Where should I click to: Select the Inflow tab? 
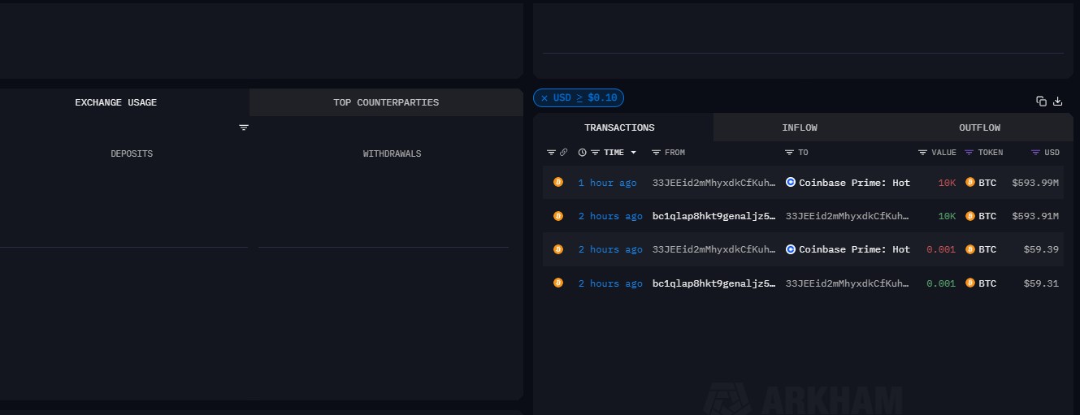pos(800,128)
